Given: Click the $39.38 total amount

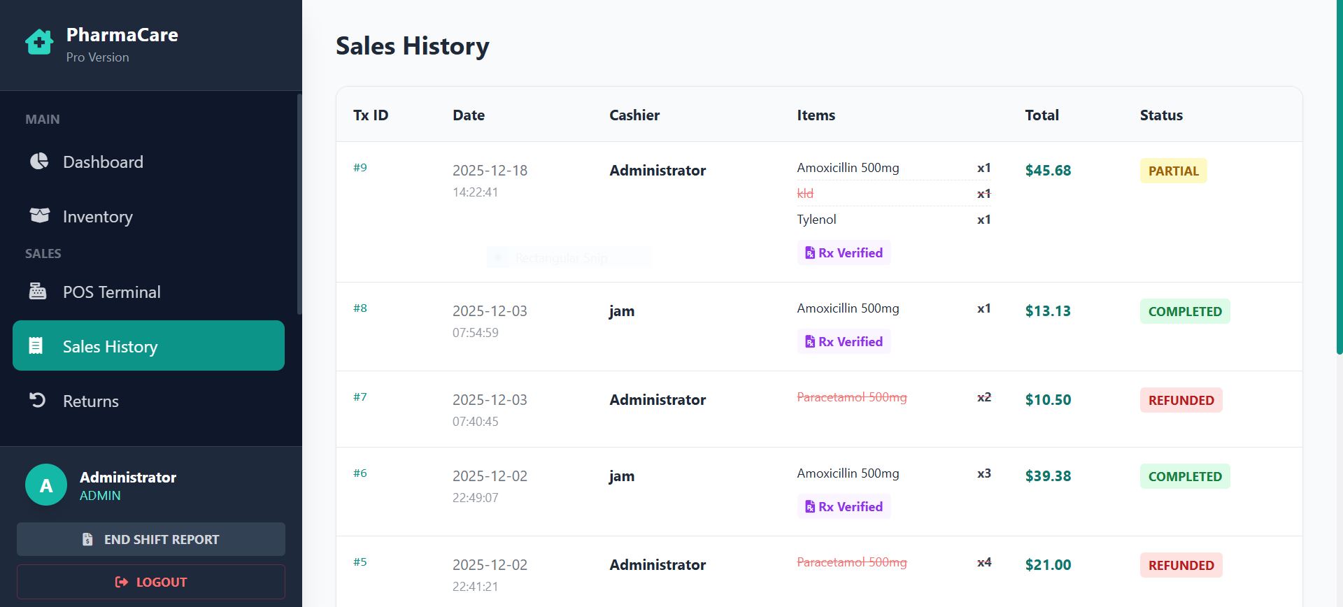Looking at the screenshot, I should click(1048, 476).
